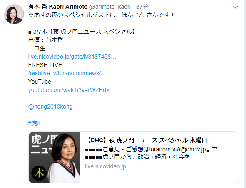The image size is (246, 188).
Task: Click the card description about toranomon8@dhctv.jp
Action: point(151,153)
